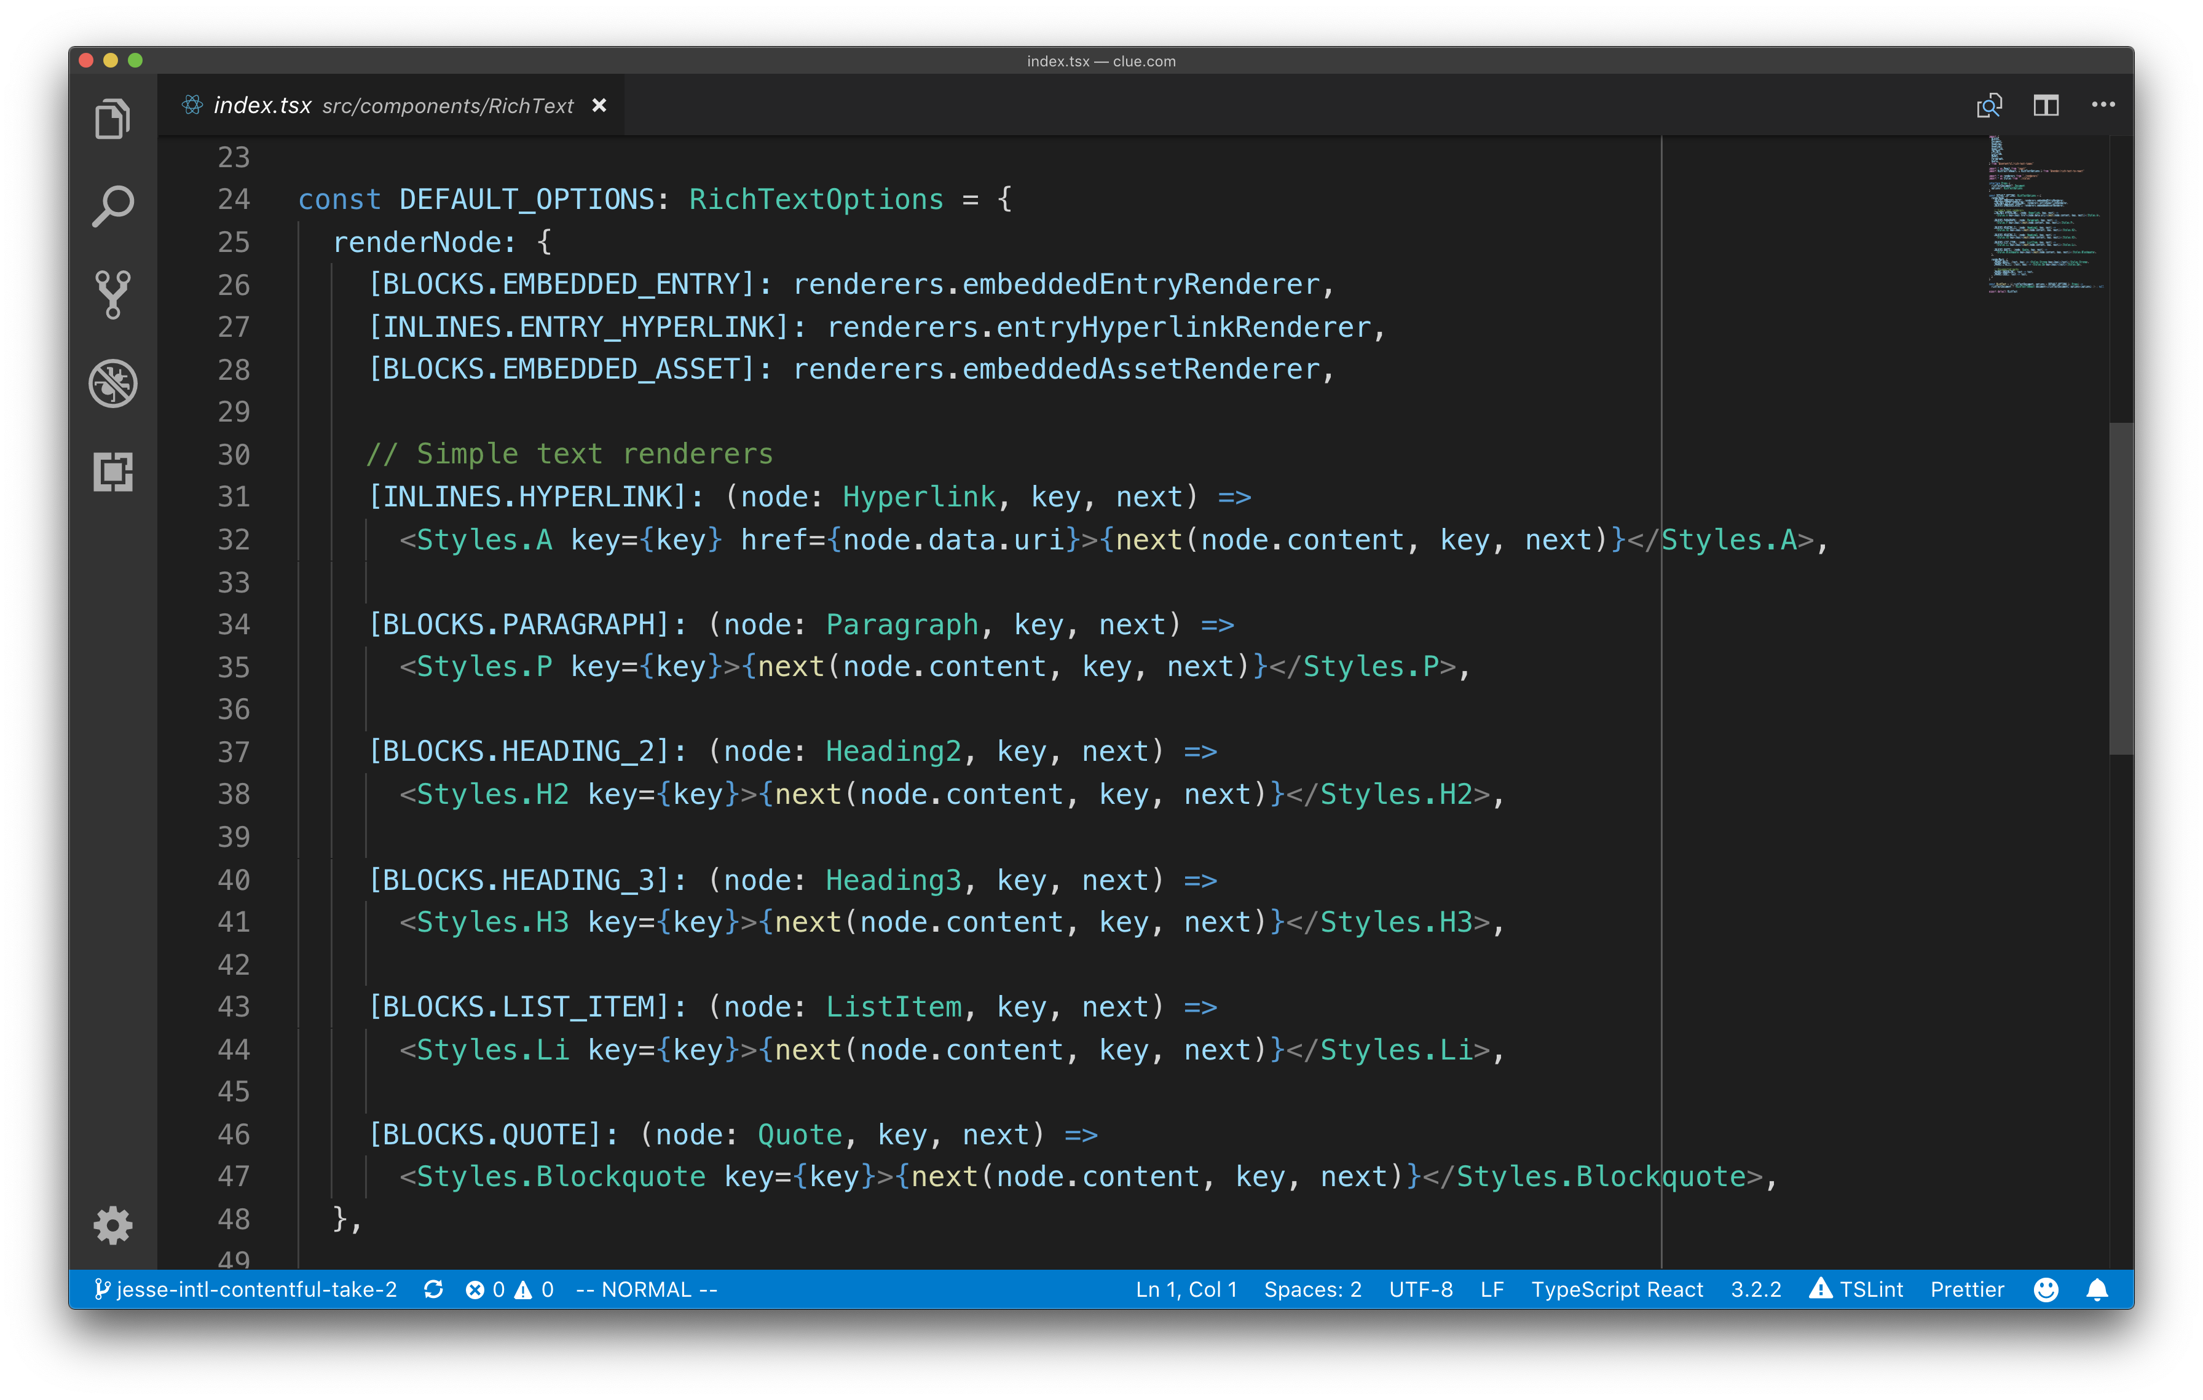The width and height of the screenshot is (2203, 1400).
Task: Open the Explorer files icon in activity bar
Action: 112,119
